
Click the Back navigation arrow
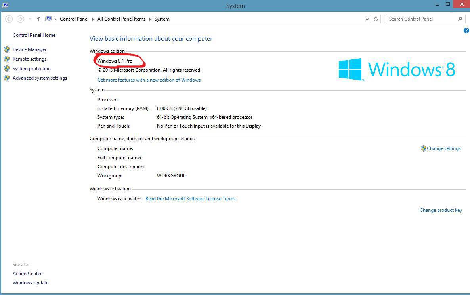point(9,19)
